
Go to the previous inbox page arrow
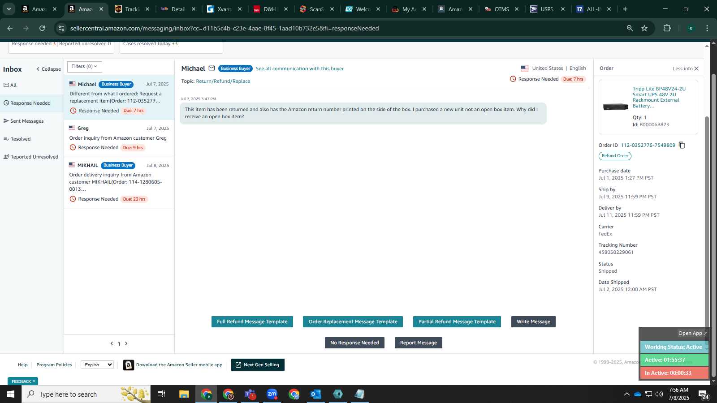112,343
